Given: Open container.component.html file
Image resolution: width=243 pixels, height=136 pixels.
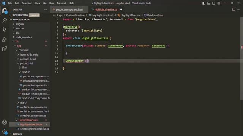Looking at the screenshot, I should 34,111.
